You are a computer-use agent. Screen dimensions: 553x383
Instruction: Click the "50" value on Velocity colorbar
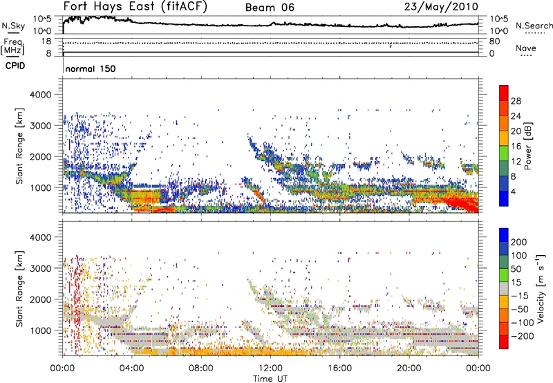tap(516, 269)
